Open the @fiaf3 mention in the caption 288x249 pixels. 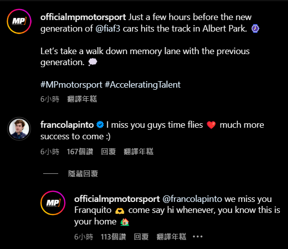click(108, 29)
